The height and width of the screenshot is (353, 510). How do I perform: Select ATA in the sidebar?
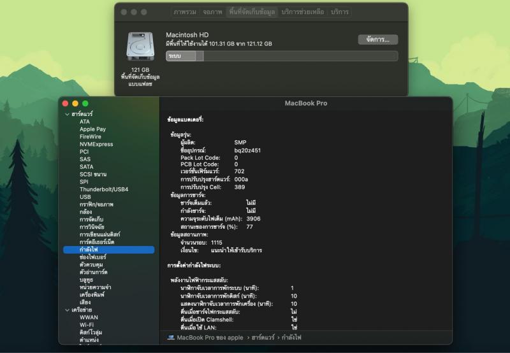click(85, 122)
